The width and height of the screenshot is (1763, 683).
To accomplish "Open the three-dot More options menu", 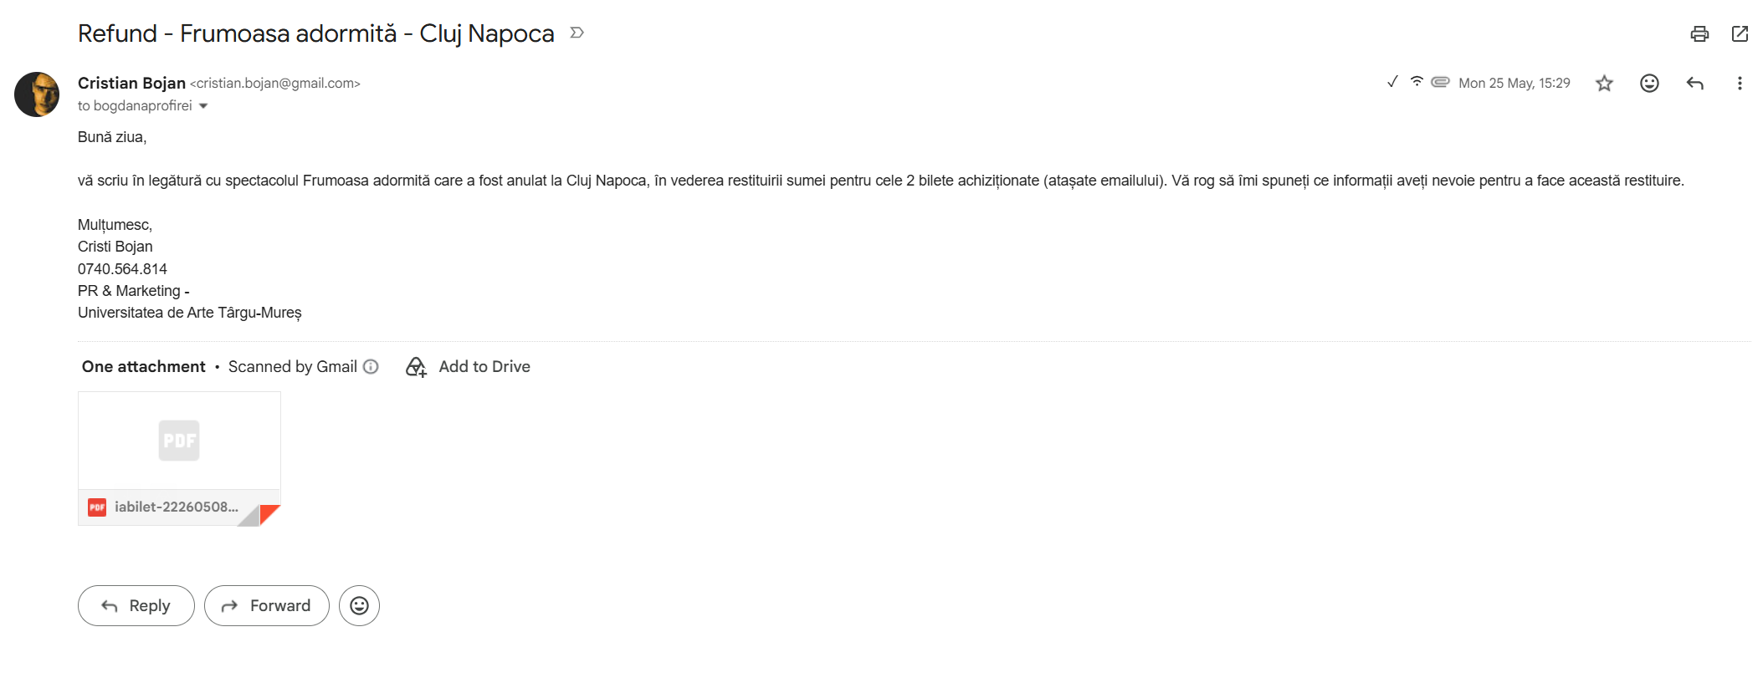I will coord(1739,83).
